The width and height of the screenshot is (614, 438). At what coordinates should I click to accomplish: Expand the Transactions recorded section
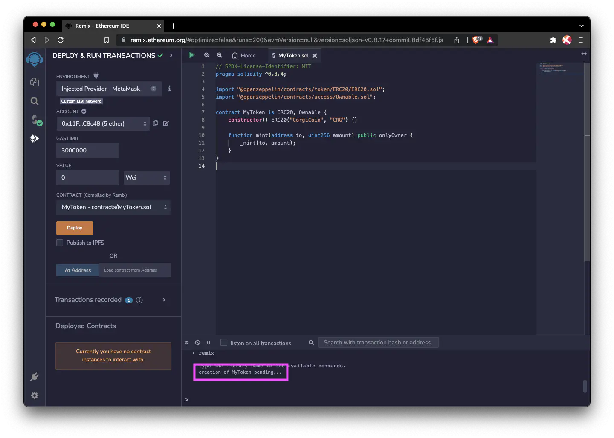tap(164, 300)
